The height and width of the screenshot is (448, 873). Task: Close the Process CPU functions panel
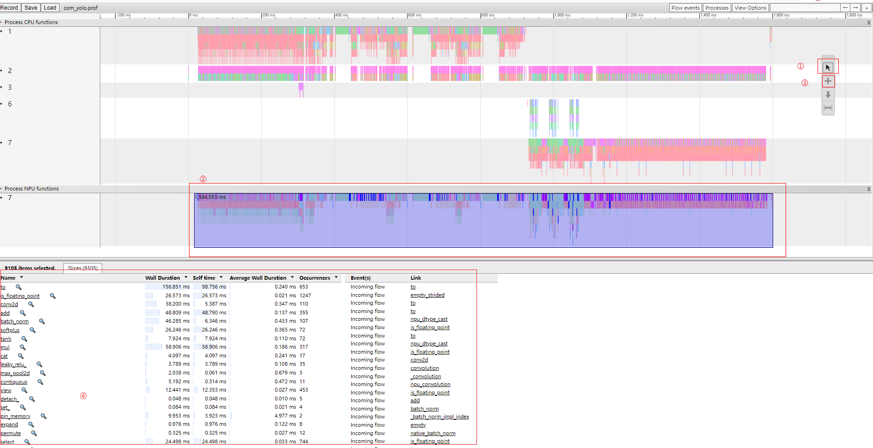click(x=869, y=22)
